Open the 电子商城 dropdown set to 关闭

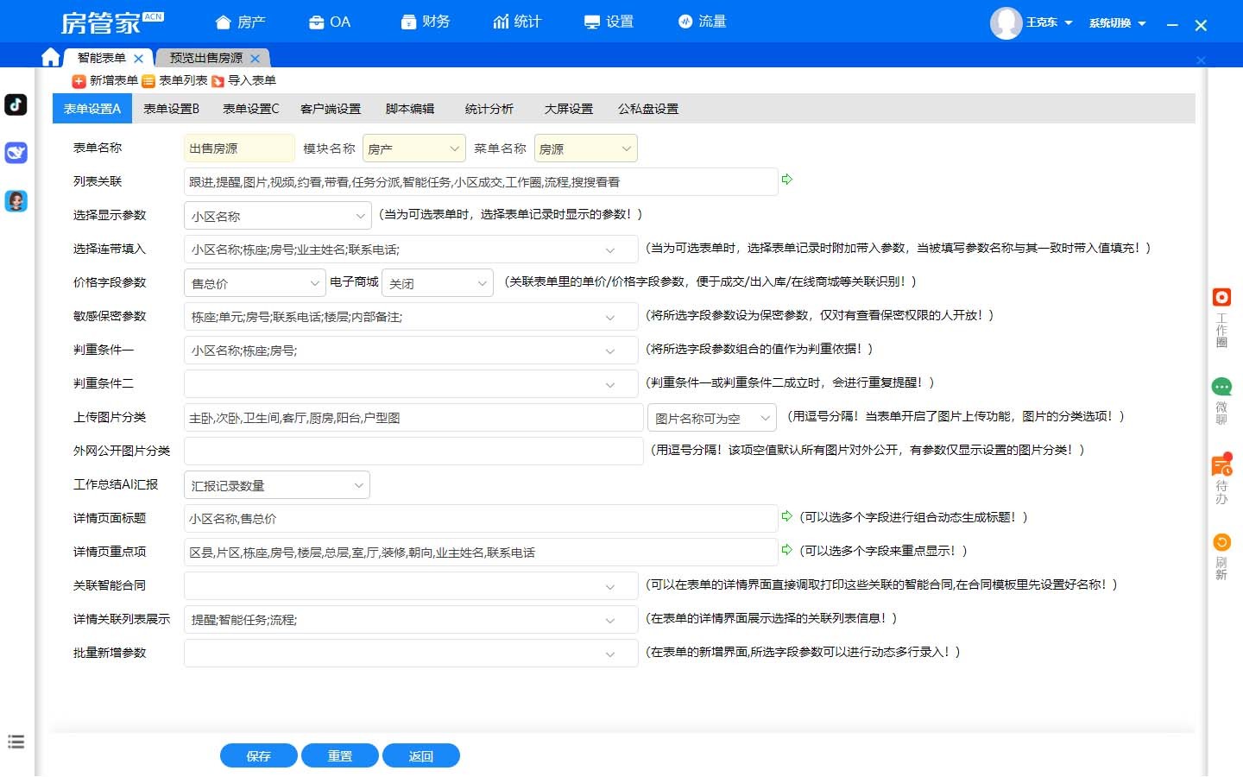pyautogui.click(x=437, y=283)
